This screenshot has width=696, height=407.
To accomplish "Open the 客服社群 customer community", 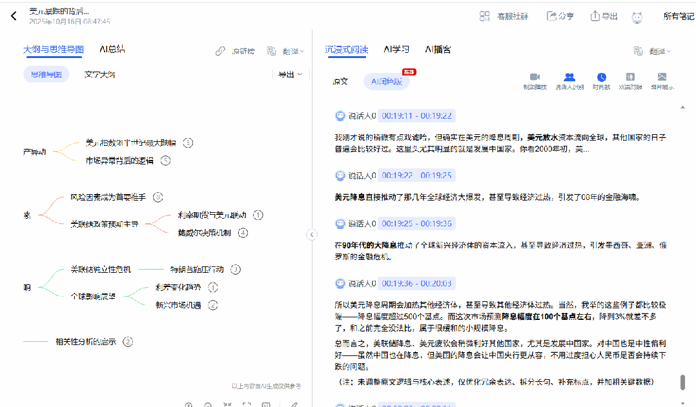I will 502,16.
